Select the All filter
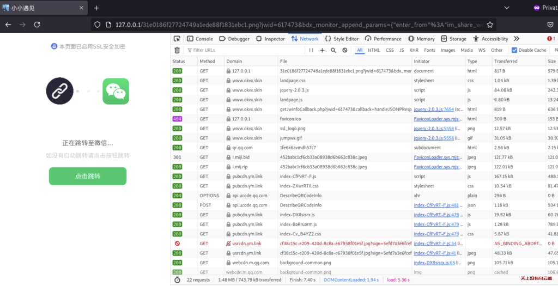The height and width of the screenshot is (286, 558). (x=360, y=50)
